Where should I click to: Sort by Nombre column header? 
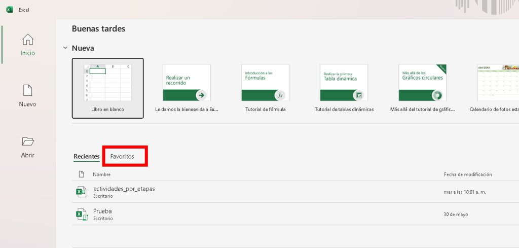point(101,174)
